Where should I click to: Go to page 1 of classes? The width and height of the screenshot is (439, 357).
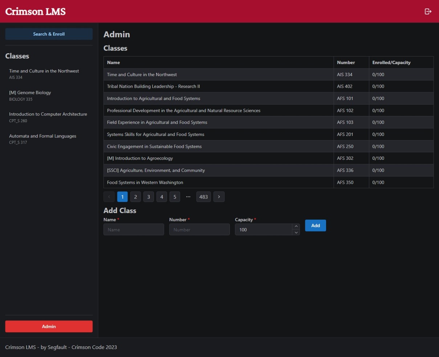tap(122, 197)
